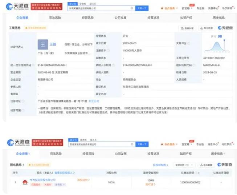Click 天眼一下 on the 股东信息 page
Viewport: 237px width, 195px height.
pos(142,144)
